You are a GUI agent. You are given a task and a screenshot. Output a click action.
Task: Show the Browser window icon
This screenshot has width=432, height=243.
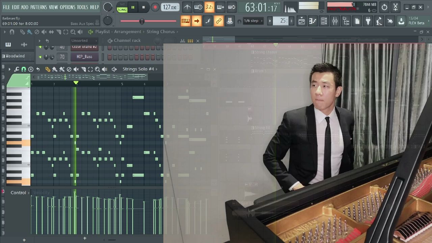[346, 21]
